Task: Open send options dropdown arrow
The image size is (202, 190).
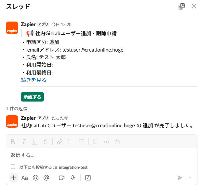Action: [x=190, y=178]
